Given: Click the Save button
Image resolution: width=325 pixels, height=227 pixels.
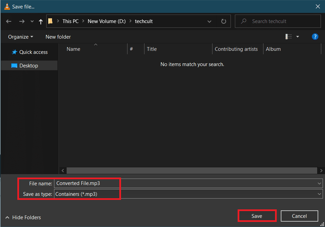Looking at the screenshot, I should (x=257, y=216).
